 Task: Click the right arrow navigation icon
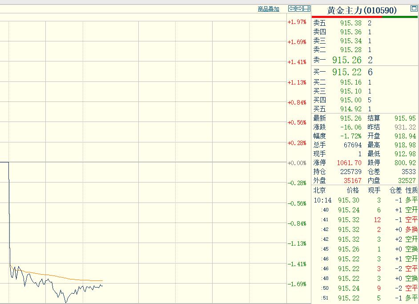pyautogui.click(x=299, y=8)
